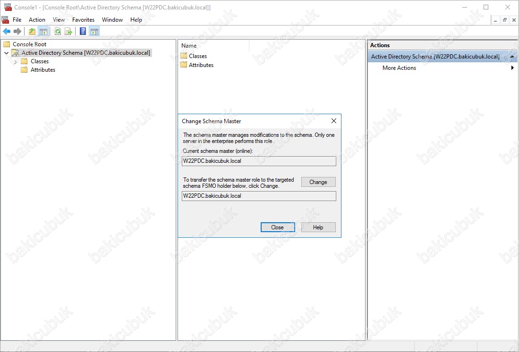The height and width of the screenshot is (352, 519).
Task: Click the MMC console icon beside the File menu
Action: point(5,19)
